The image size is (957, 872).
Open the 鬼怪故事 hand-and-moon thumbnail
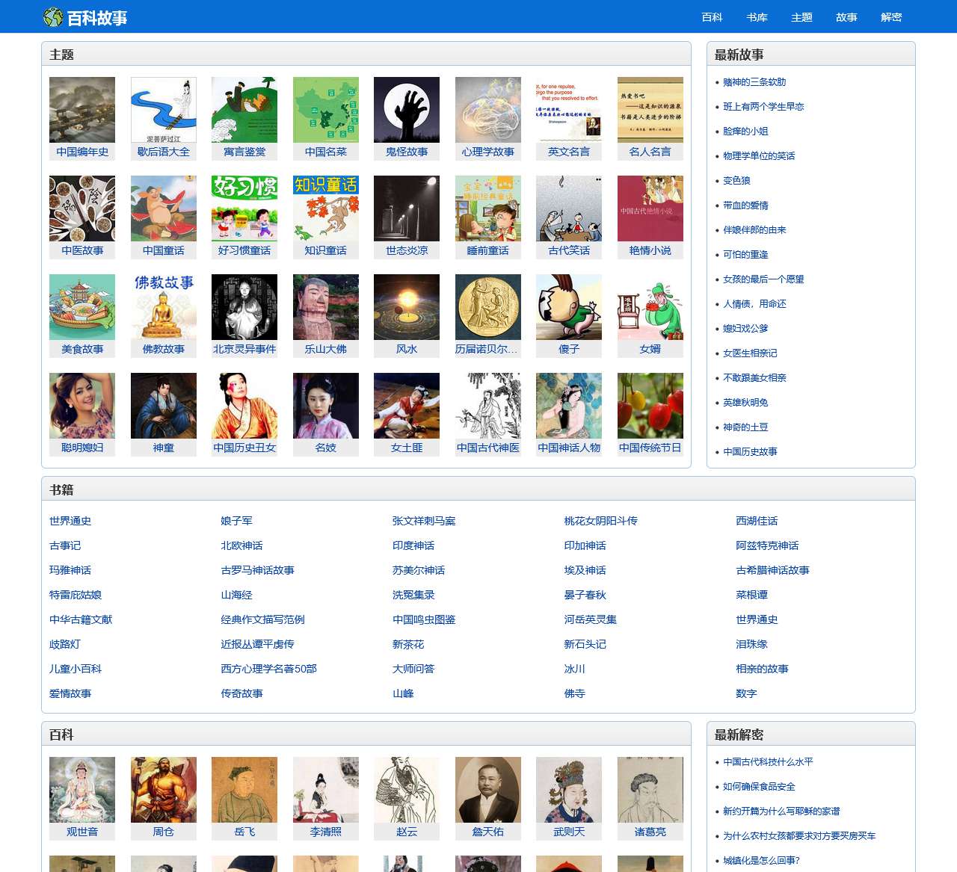[407, 110]
